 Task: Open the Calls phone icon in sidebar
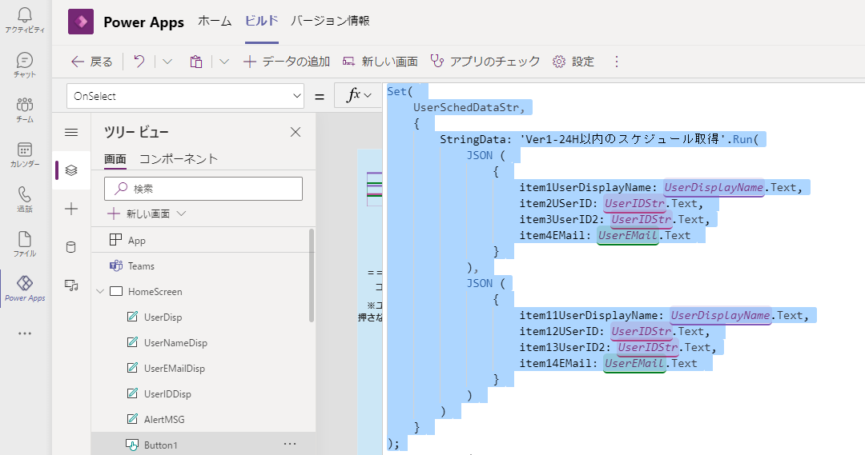point(25,199)
